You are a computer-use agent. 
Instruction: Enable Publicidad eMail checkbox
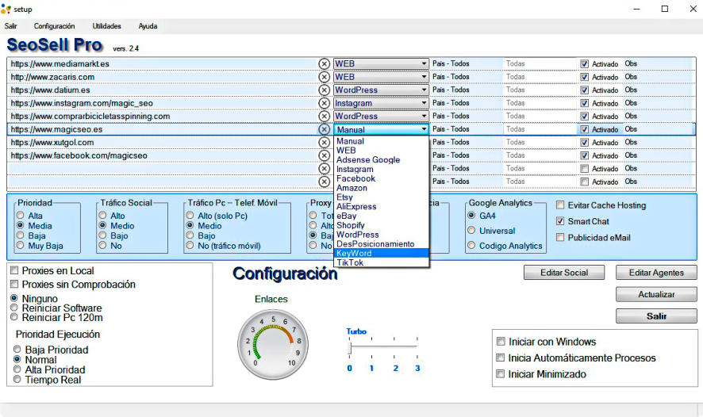pyautogui.click(x=560, y=237)
